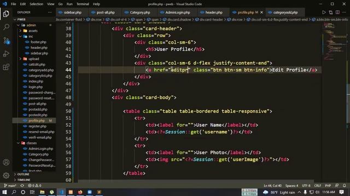Click the volume icon in system tray
The height and width of the screenshot is (196, 350).
point(317,192)
